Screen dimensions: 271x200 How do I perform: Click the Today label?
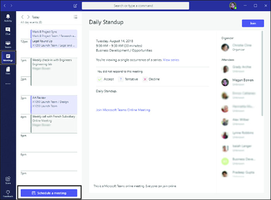click(x=36, y=17)
